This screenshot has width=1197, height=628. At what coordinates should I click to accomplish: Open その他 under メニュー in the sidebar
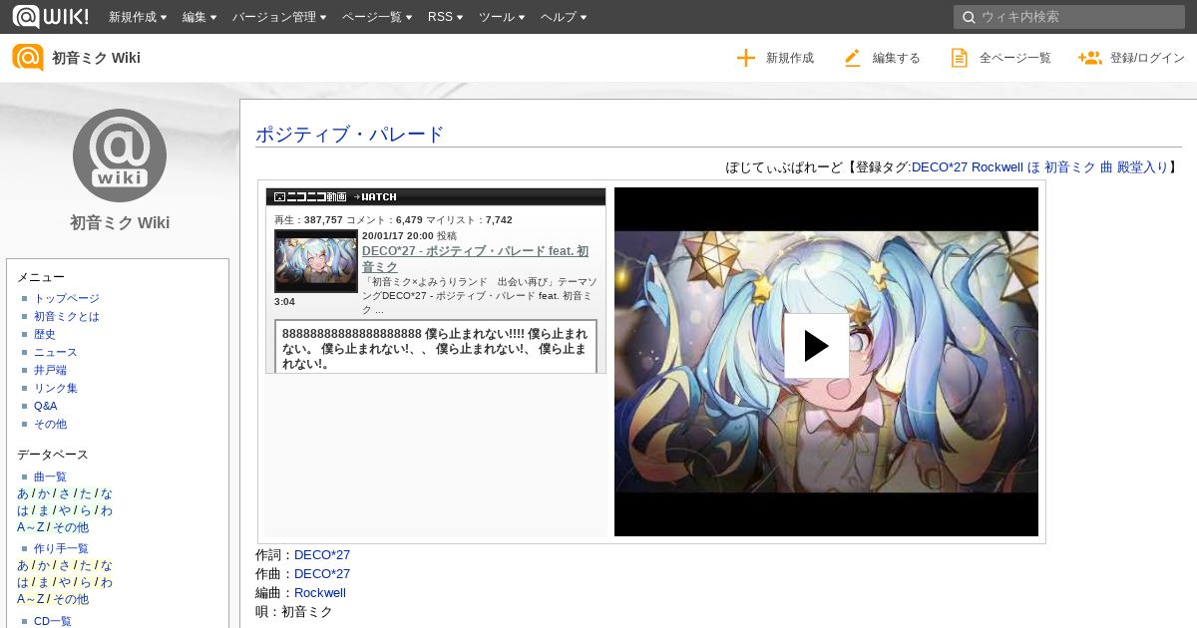click(50, 424)
